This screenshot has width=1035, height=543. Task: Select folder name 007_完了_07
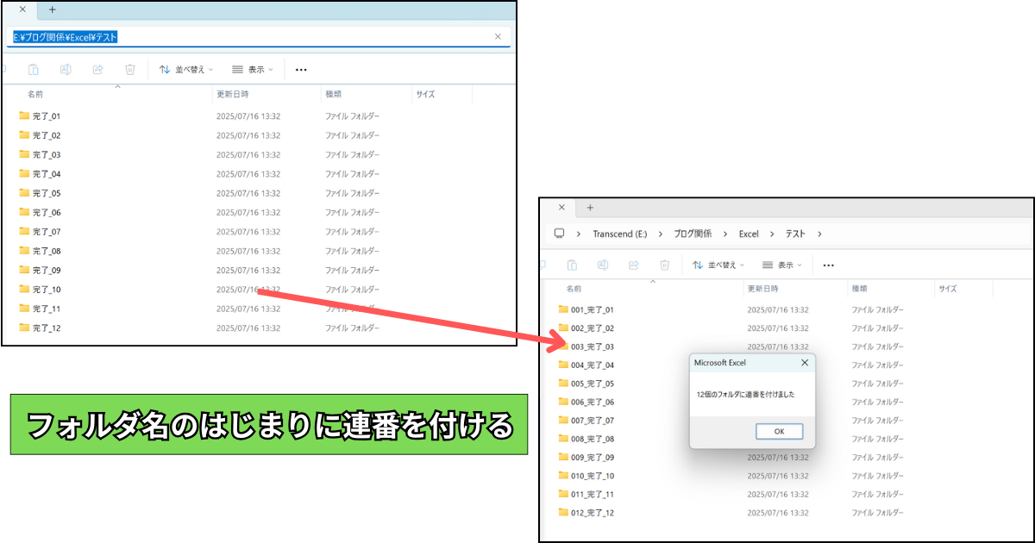(x=593, y=421)
